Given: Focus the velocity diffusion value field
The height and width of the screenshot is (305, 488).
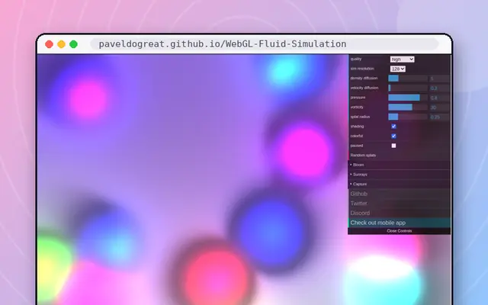Looking at the screenshot, I should click(439, 88).
